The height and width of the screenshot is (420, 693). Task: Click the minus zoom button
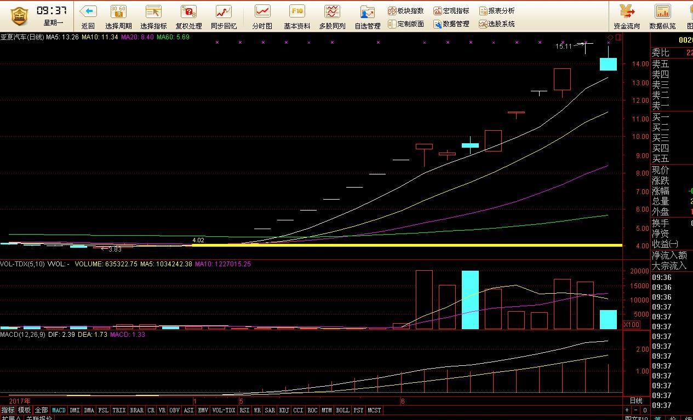tap(636, 410)
